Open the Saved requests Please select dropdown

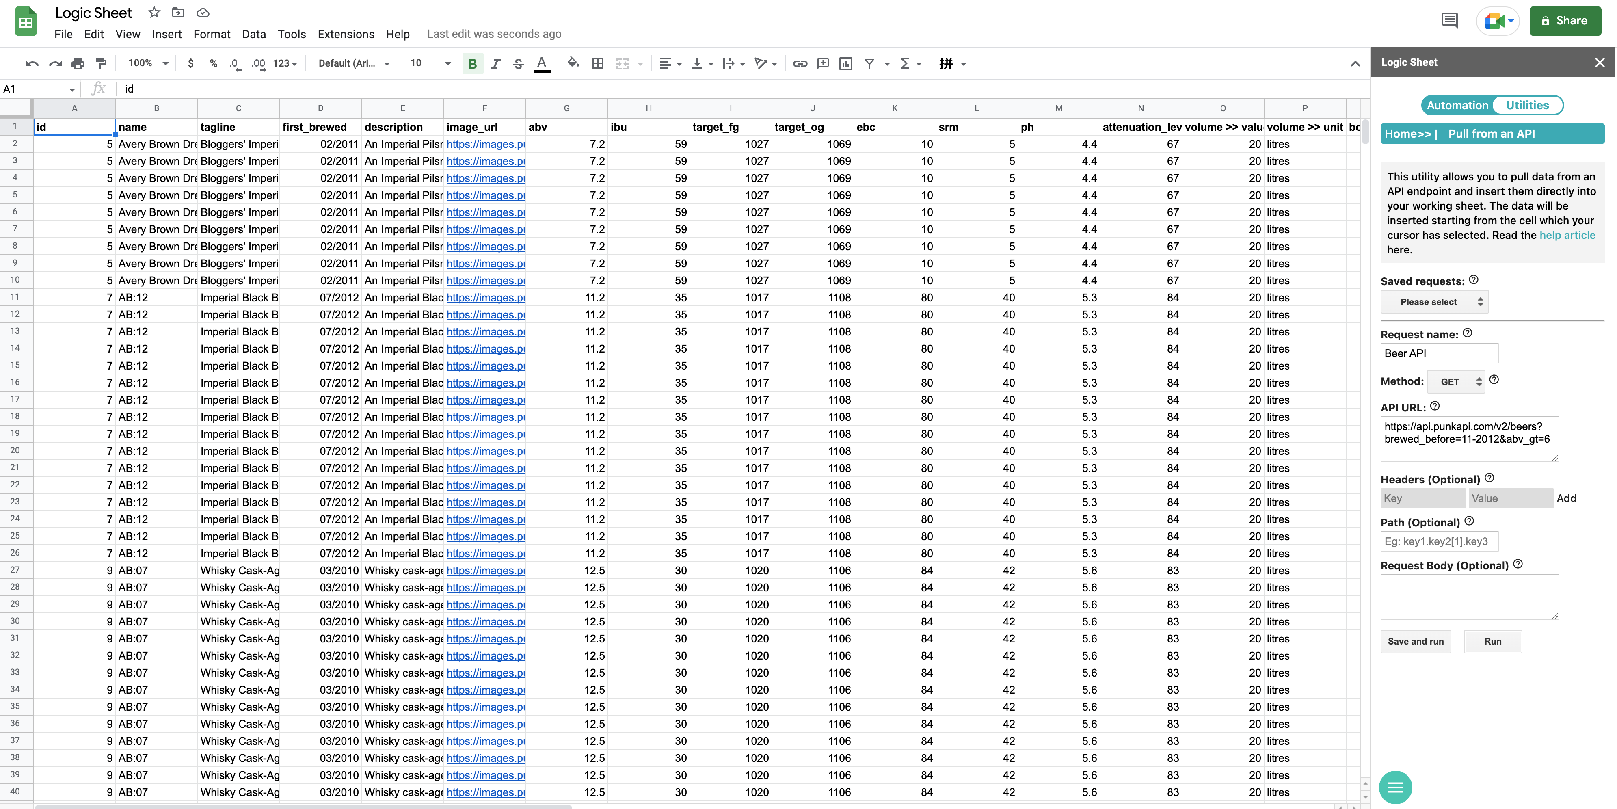tap(1434, 302)
